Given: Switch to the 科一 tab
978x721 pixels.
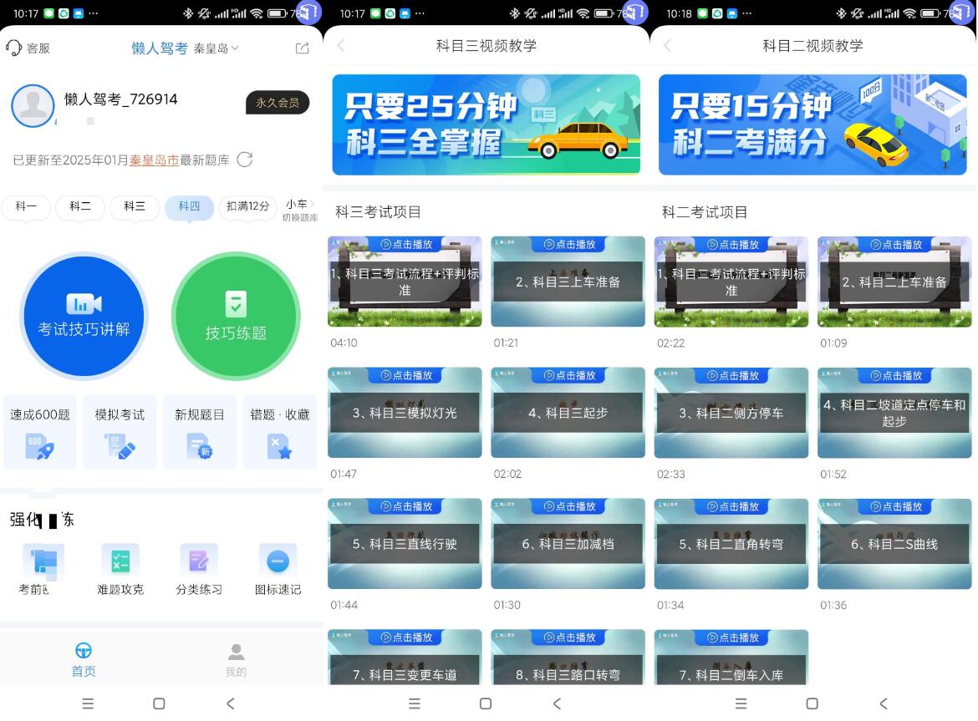Looking at the screenshot, I should coord(26,207).
